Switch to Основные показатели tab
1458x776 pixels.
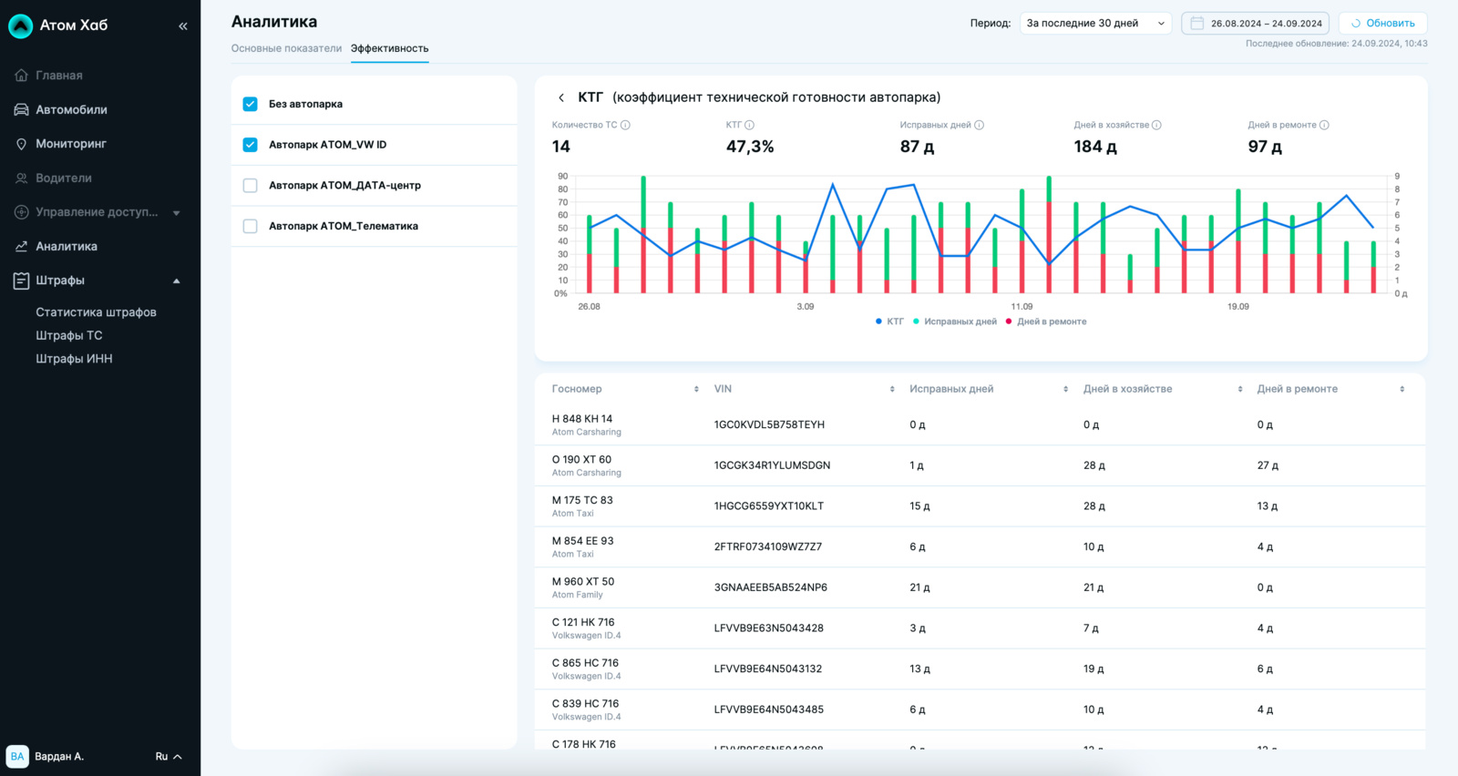(x=286, y=48)
